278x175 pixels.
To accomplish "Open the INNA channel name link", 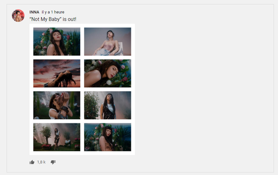I will tap(34, 12).
